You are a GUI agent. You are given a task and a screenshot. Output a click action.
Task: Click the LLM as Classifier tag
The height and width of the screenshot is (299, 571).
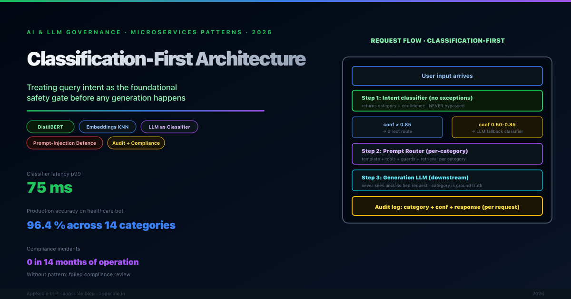[x=169, y=127]
